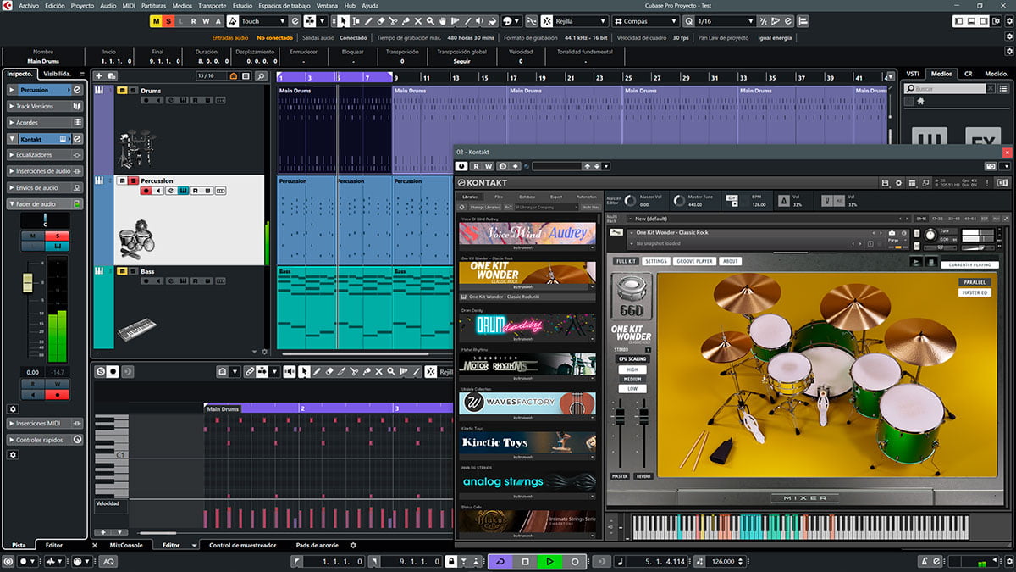Open Kontakt settings gear icon
This screenshot has width=1016, height=572.
pos(899,182)
